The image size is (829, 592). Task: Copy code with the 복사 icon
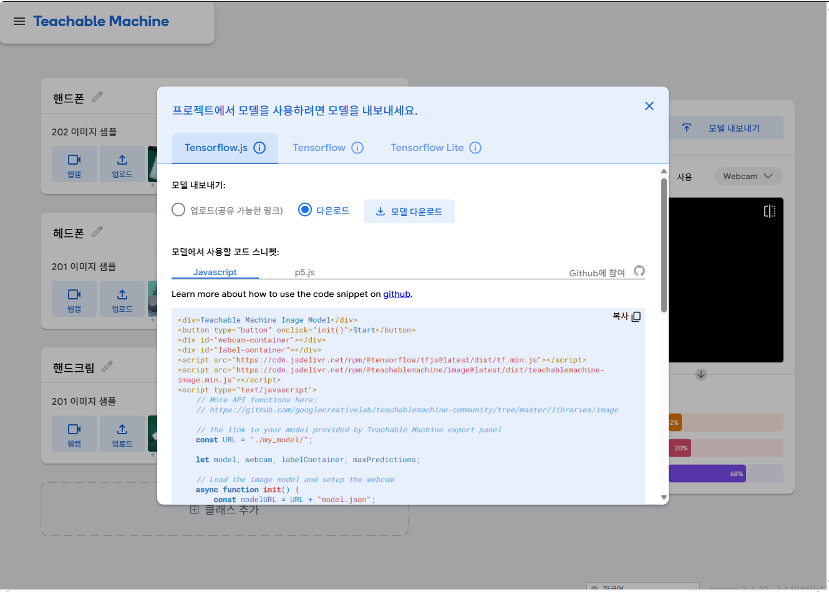pos(636,317)
